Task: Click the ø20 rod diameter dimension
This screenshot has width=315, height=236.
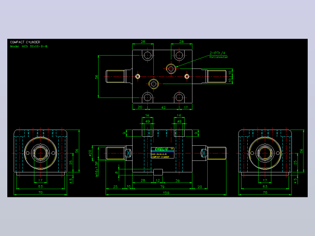Action: click(90, 153)
